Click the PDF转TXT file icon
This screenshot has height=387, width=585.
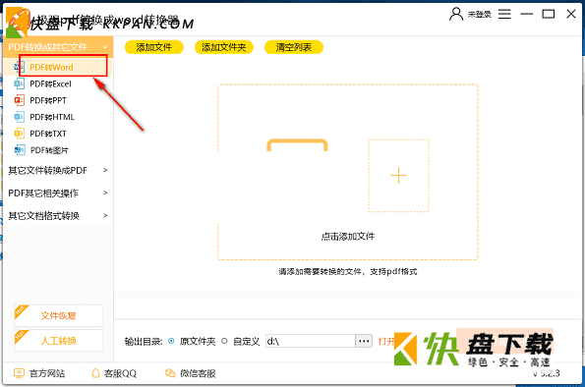click(x=19, y=134)
